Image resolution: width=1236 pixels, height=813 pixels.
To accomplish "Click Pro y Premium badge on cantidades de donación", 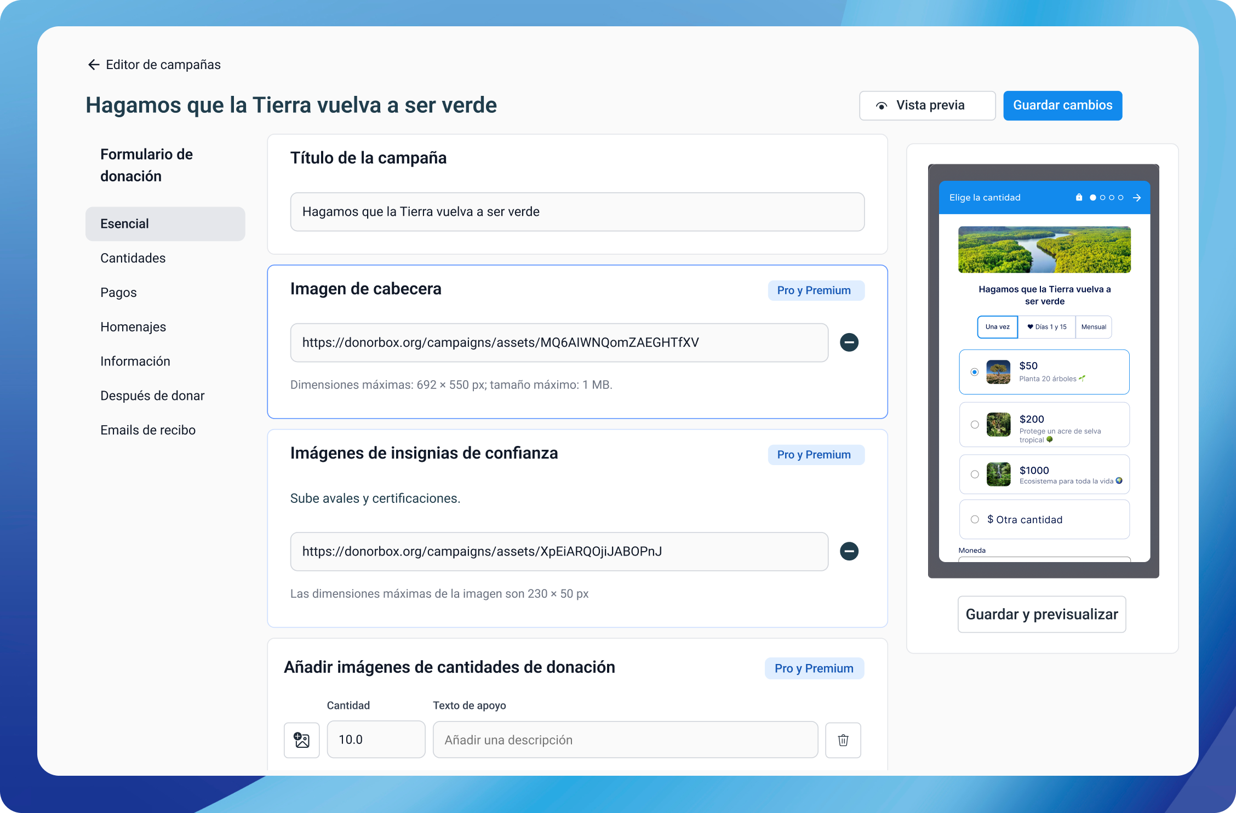I will click(x=814, y=668).
